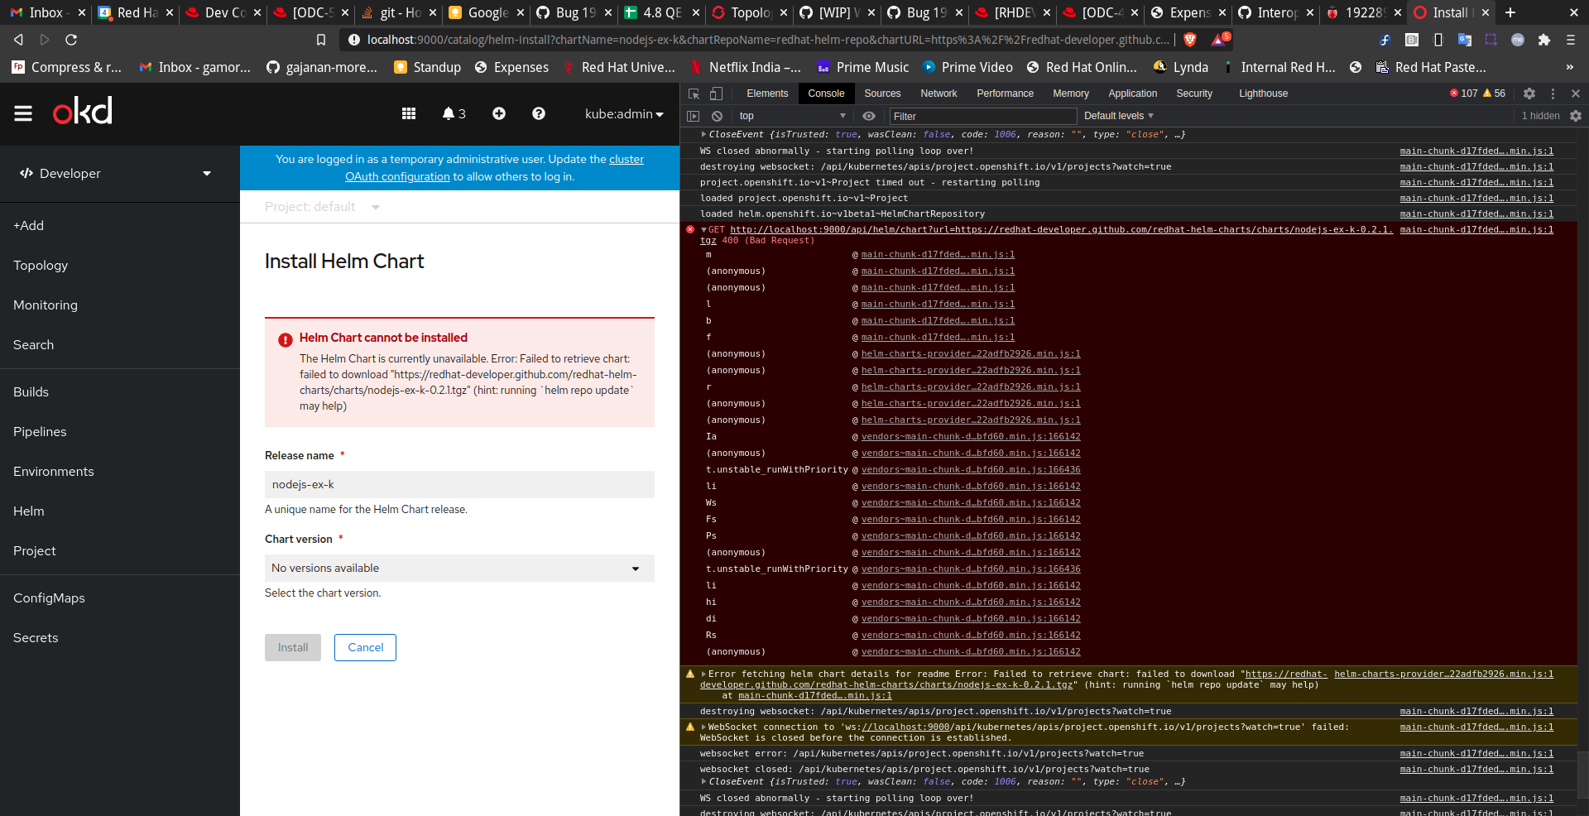Follow the OAuth configuration link
The height and width of the screenshot is (816, 1589).
tap(397, 176)
